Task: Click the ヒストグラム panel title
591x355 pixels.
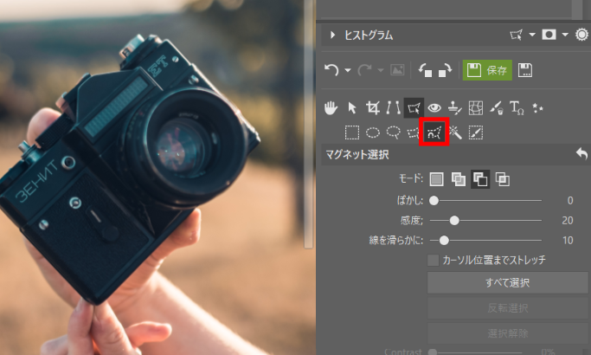Action: click(369, 35)
